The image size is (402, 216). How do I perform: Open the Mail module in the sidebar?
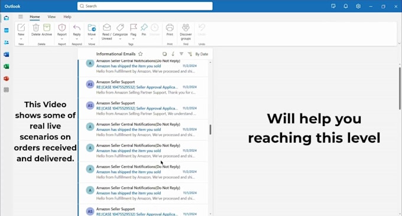click(x=6, y=18)
